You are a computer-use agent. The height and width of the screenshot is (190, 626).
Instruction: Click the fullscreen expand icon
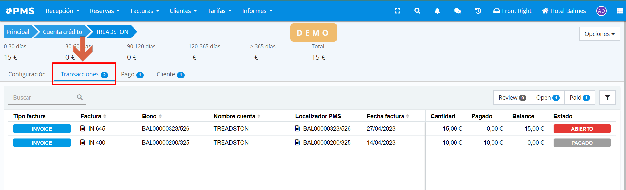pos(397,11)
